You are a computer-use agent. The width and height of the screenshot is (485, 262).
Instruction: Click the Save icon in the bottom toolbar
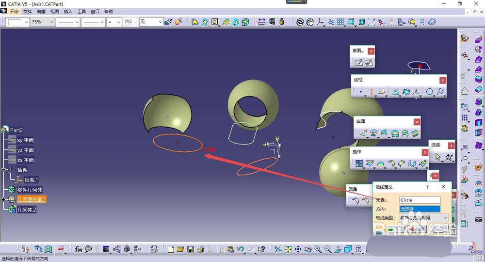click(x=191, y=249)
